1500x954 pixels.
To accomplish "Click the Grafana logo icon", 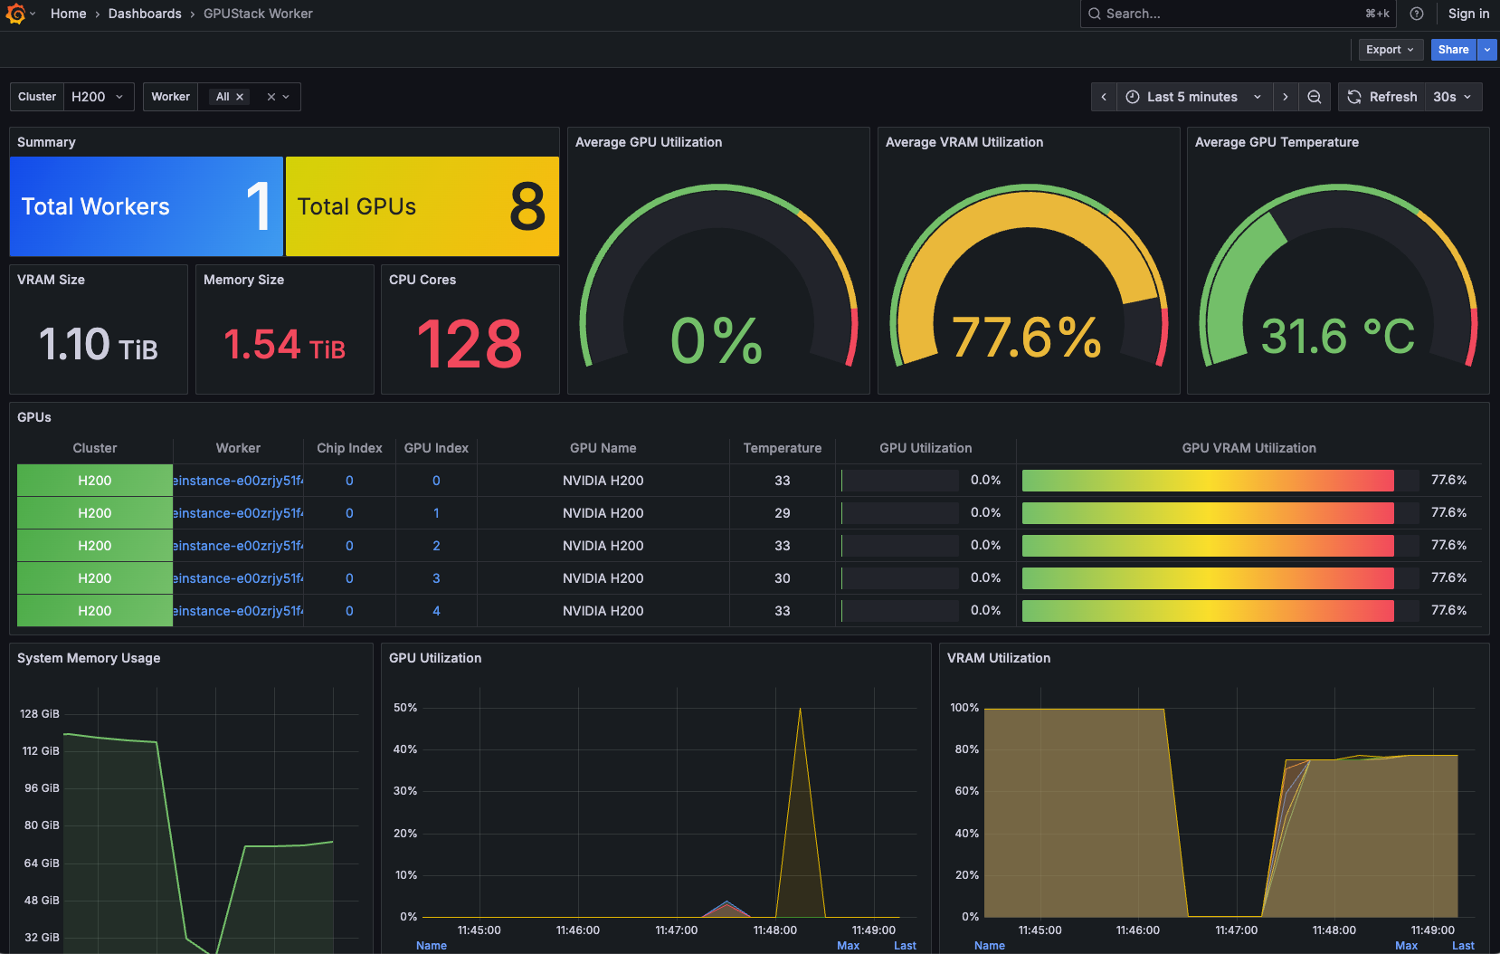I will tap(15, 14).
